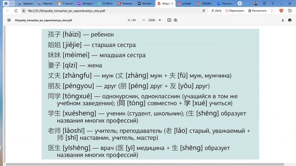296x166 pixels.
Task: Rotate the PDF page counterclockwise
Action: (176, 20)
